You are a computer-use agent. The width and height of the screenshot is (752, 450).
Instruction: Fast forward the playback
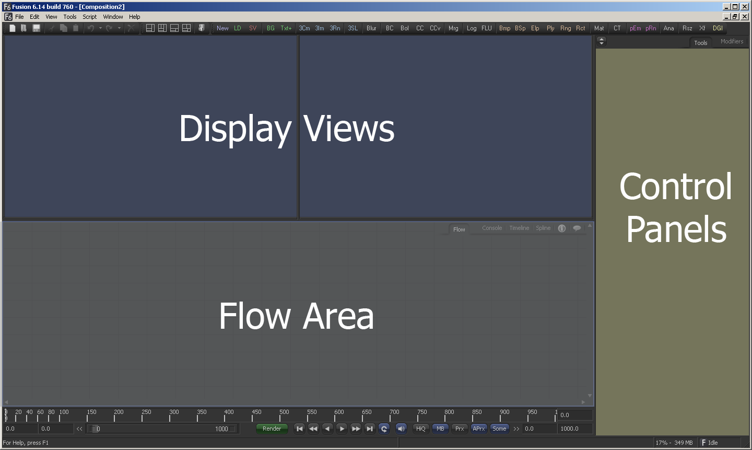coord(356,429)
